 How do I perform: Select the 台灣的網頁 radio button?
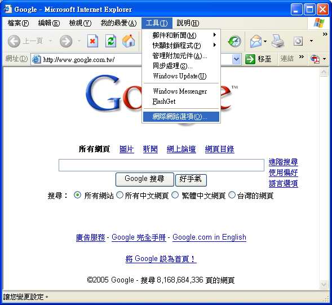(x=232, y=195)
